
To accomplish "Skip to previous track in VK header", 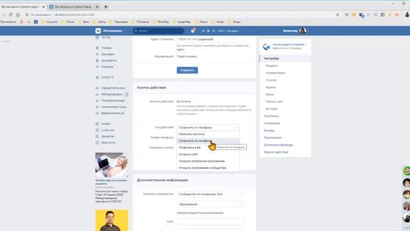I will [203, 31].
